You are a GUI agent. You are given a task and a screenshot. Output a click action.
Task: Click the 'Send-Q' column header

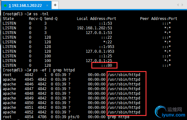(x=51, y=19)
